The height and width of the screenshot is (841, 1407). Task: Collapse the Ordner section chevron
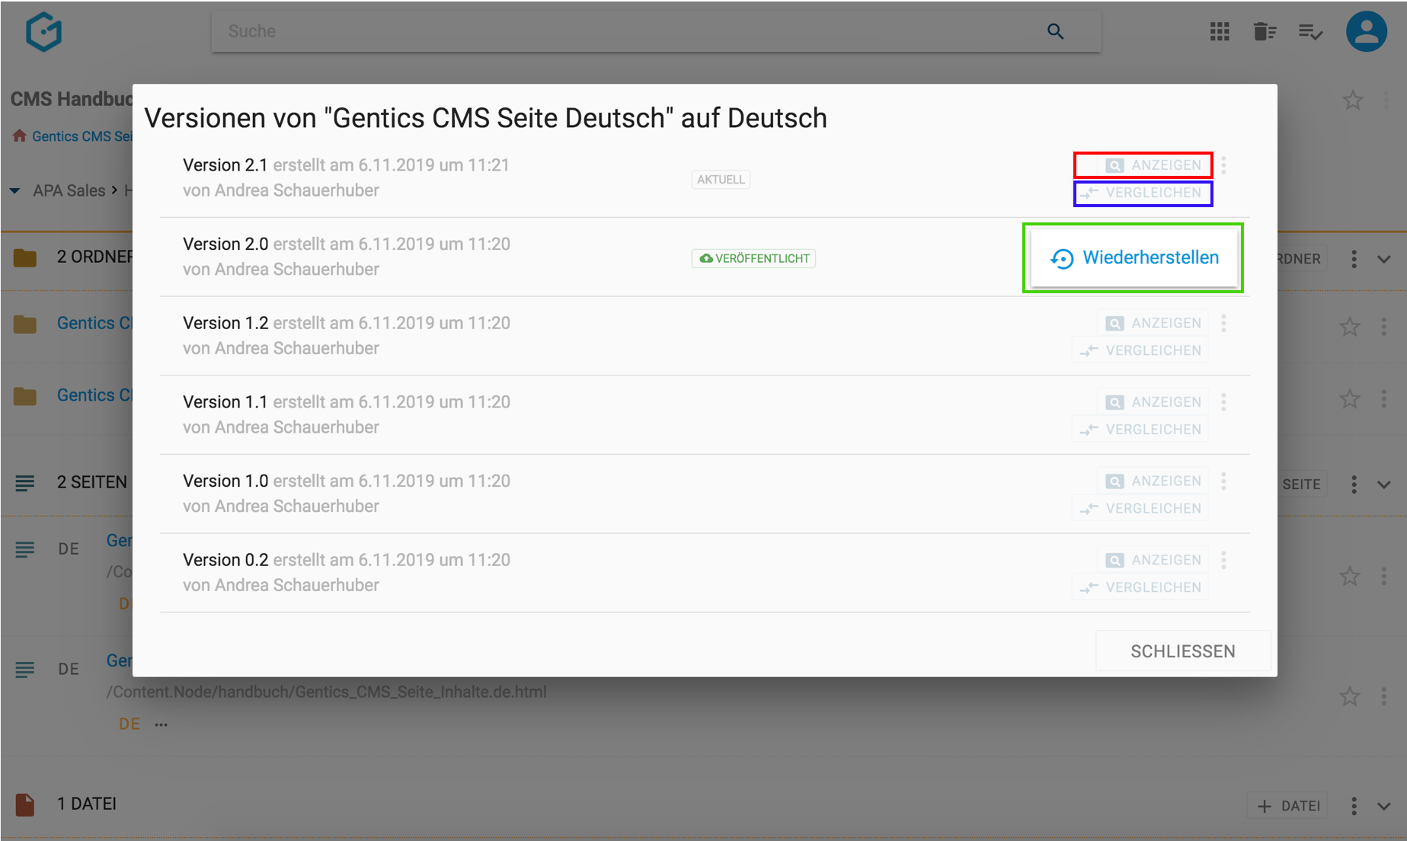tap(1384, 259)
